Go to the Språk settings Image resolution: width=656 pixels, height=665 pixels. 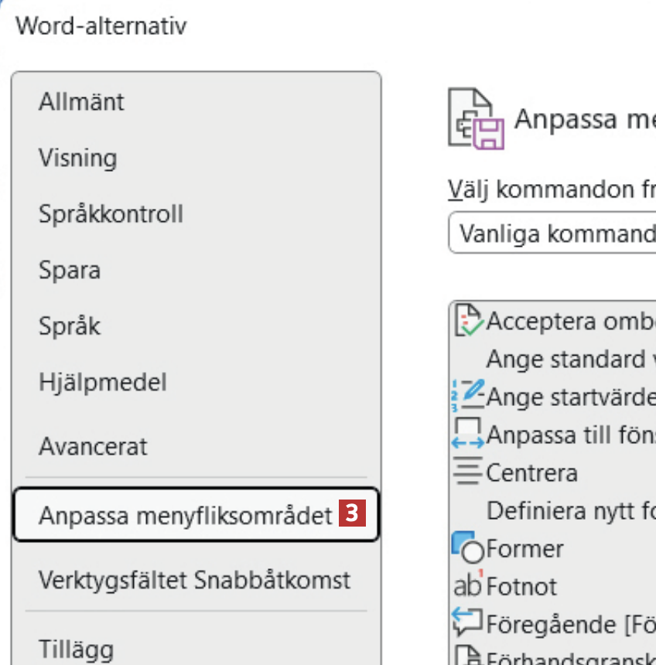tap(70, 326)
